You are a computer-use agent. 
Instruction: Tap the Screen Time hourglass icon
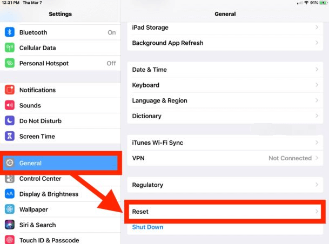tap(10, 137)
